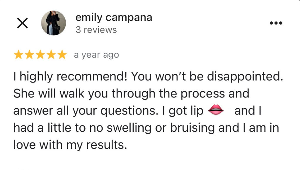Viewport: 300px width, 170px height.
Task: Click the text "answer all your questions."
Action: coord(86,111)
